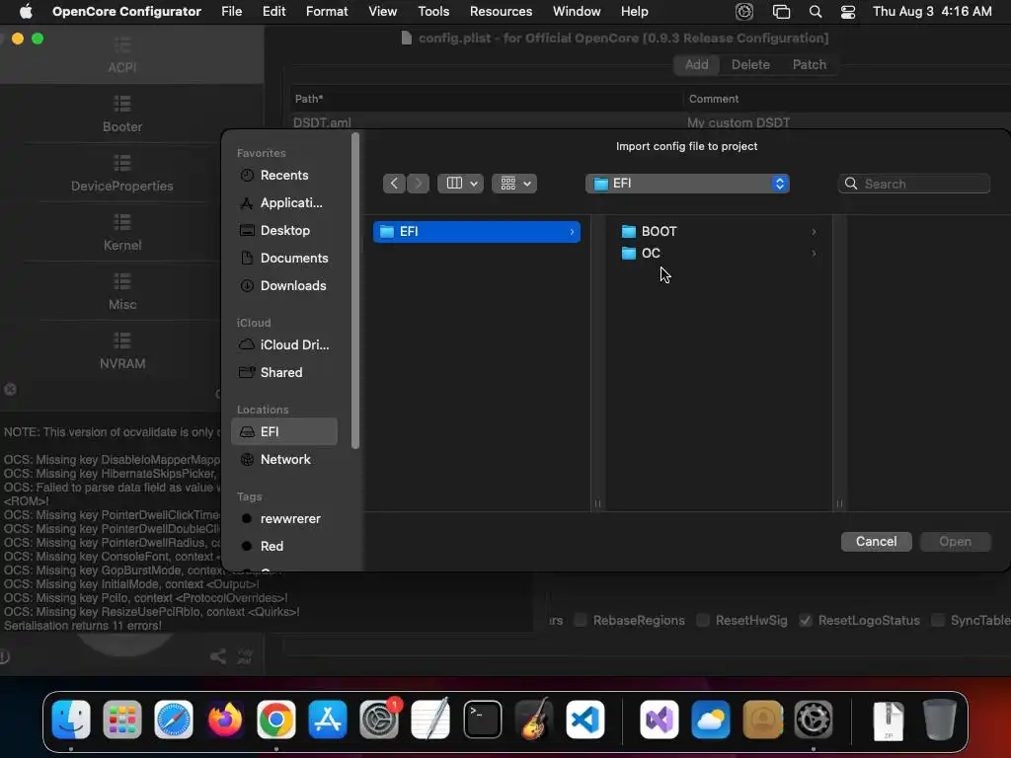
Task: Select Recents in Favorites sidebar
Action: [x=283, y=176]
